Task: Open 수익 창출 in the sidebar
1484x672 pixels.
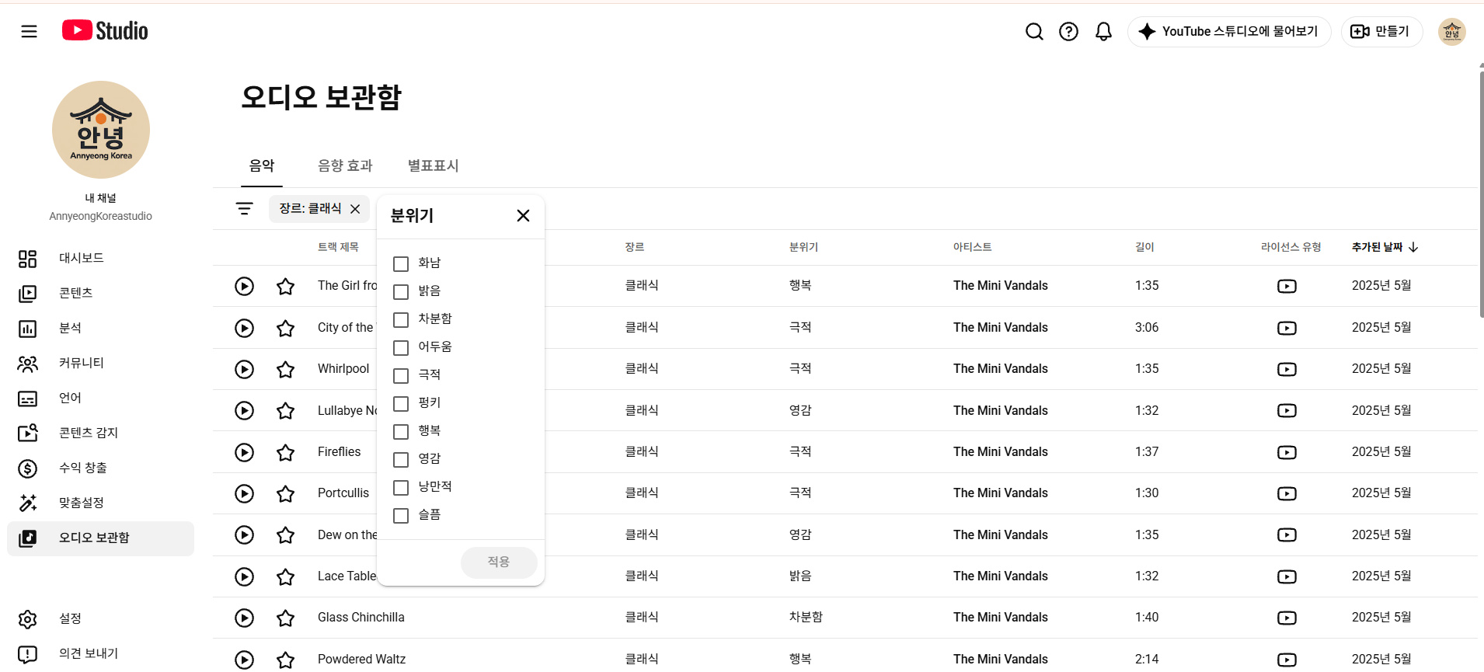Action: tap(100, 468)
